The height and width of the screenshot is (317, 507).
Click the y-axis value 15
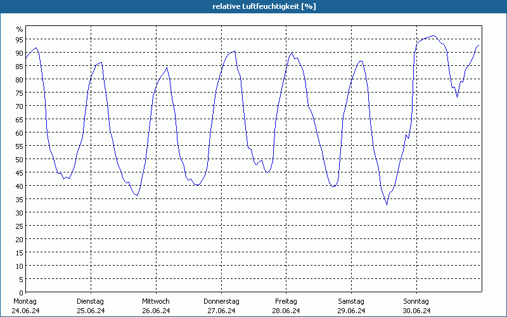coord(20,252)
